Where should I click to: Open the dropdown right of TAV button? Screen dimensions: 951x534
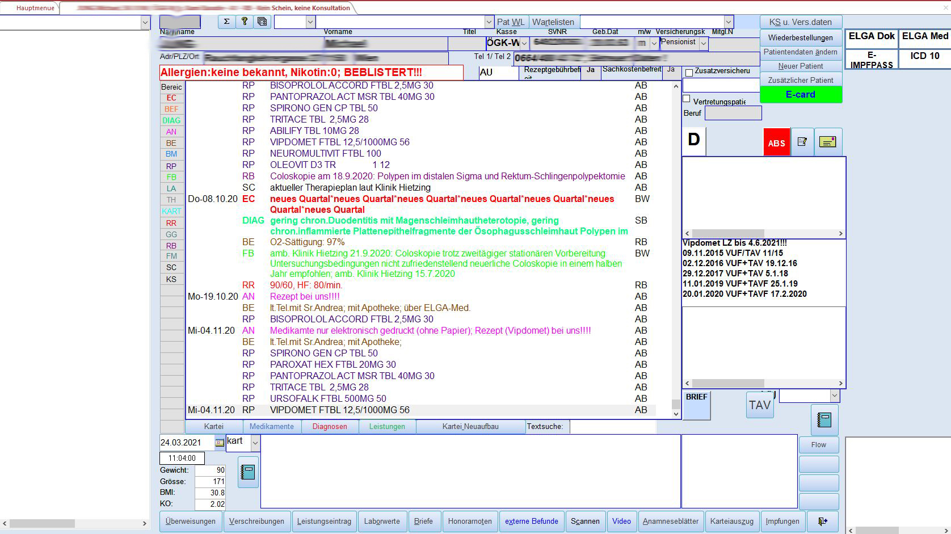point(834,396)
